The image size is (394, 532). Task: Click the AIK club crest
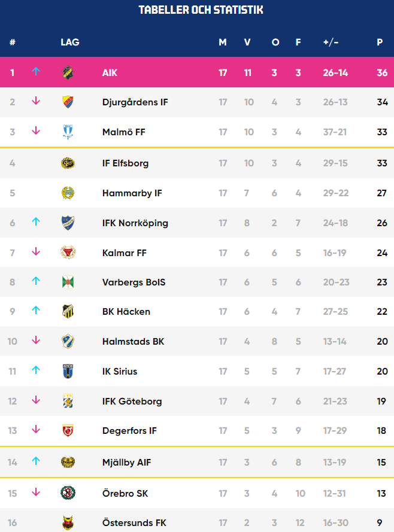tap(68, 72)
